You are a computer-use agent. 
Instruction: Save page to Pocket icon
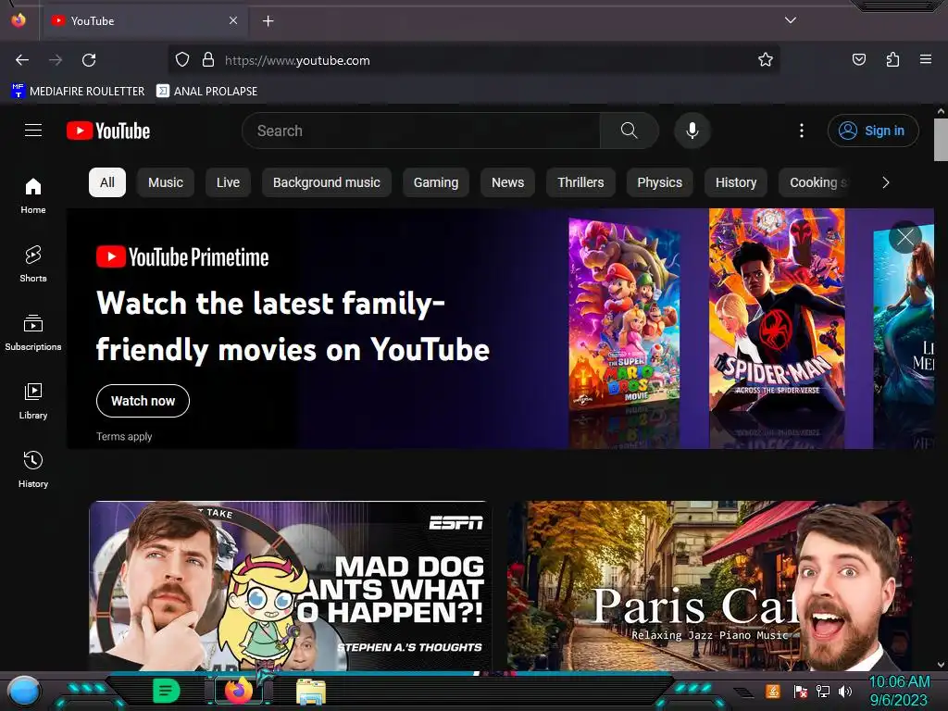point(859,60)
